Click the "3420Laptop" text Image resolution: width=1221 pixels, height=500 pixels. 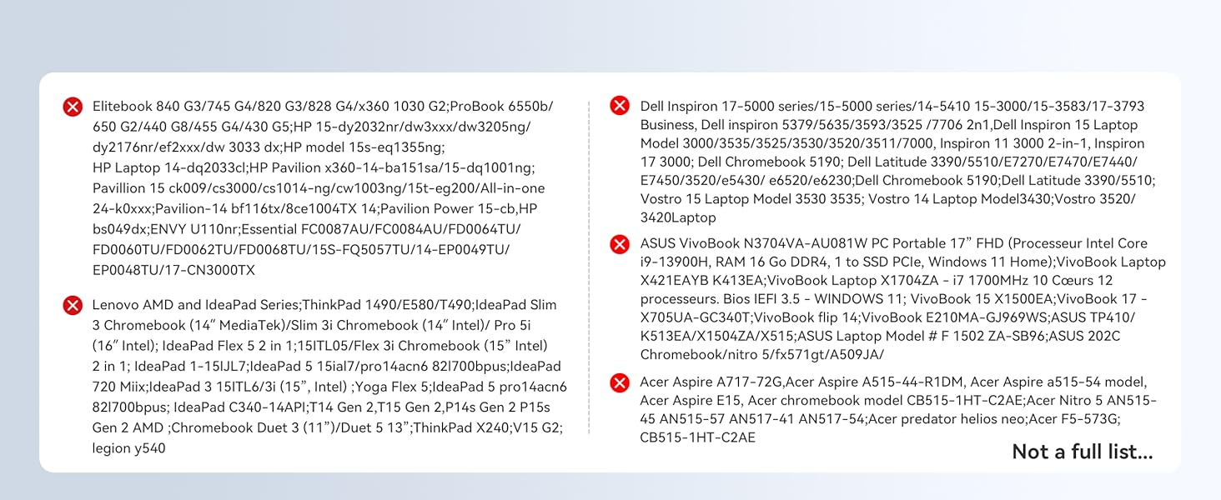[x=678, y=217]
